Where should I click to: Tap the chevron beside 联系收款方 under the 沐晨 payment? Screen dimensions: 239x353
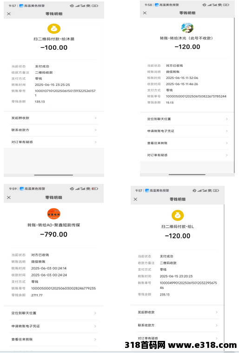tap(96, 130)
